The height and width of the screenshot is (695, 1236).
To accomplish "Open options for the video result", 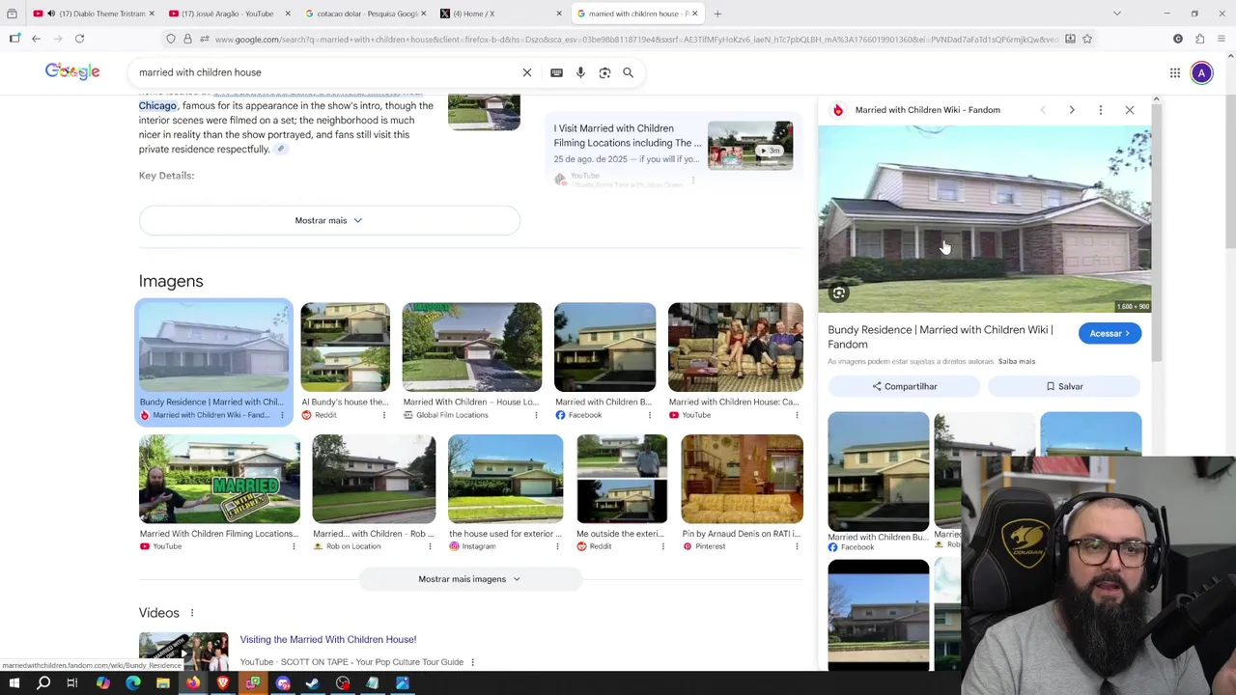I will [x=472, y=662].
